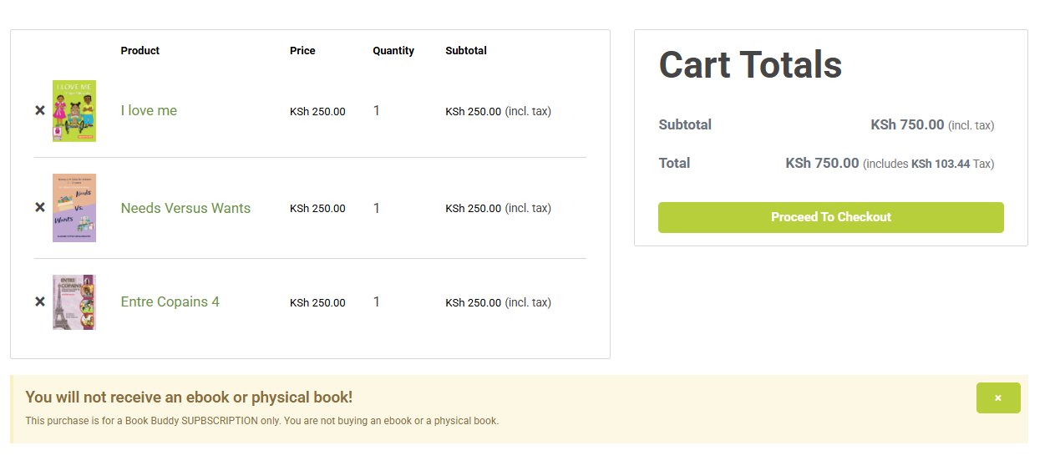Viewport: 1060px width, 476px height.
Task: Click the KSh 103.44 tax amount
Action: [x=941, y=165]
